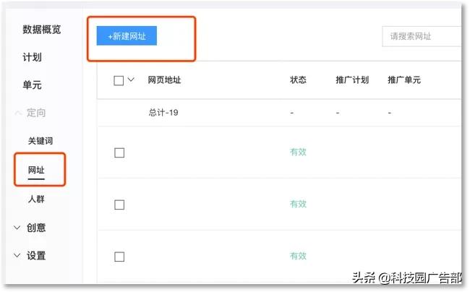The width and height of the screenshot is (470, 292).
Task: Focus the 请搜索网址 search field
Action: pyautogui.click(x=422, y=36)
